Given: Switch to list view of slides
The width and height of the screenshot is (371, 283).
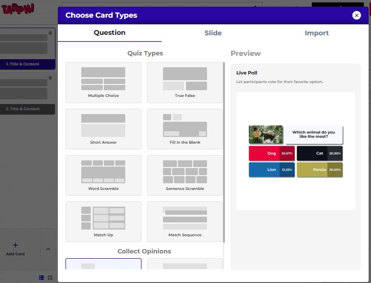Looking at the screenshot, I should coord(42,277).
